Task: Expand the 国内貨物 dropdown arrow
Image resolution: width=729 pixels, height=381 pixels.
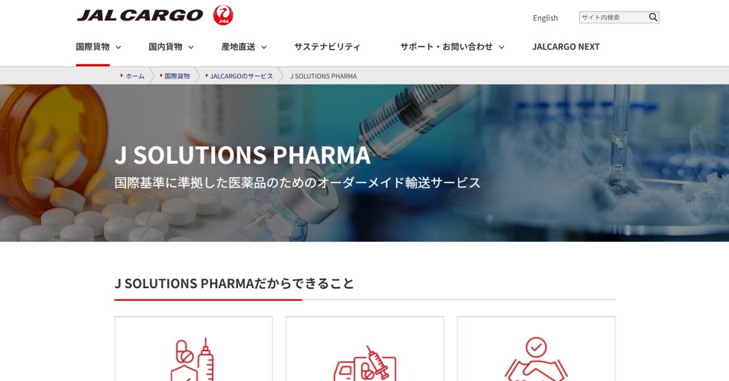Action: [191, 47]
